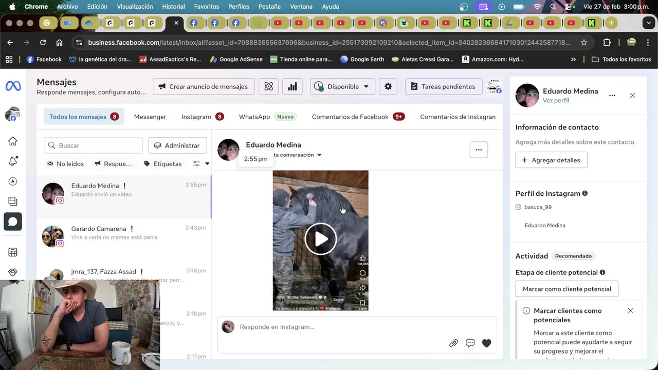Viewport: 658px width, 370px height.
Task: Open Tareas pendientes button
Action: [443, 86]
